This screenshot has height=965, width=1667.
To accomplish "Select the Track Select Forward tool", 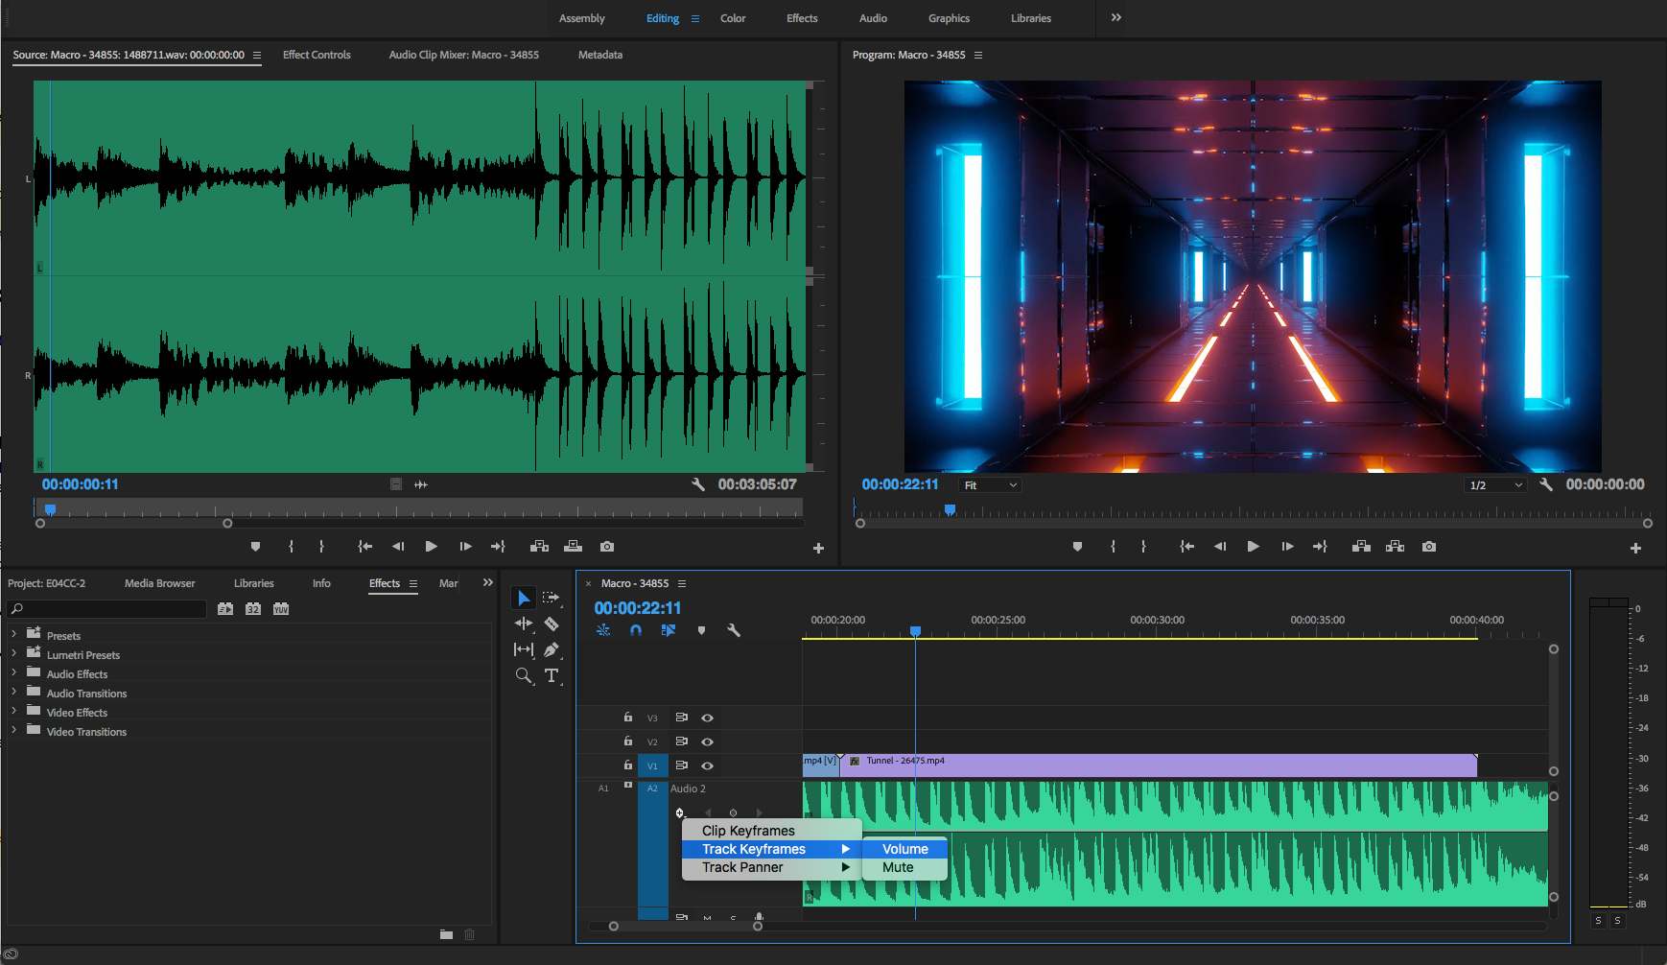I will coord(551,598).
